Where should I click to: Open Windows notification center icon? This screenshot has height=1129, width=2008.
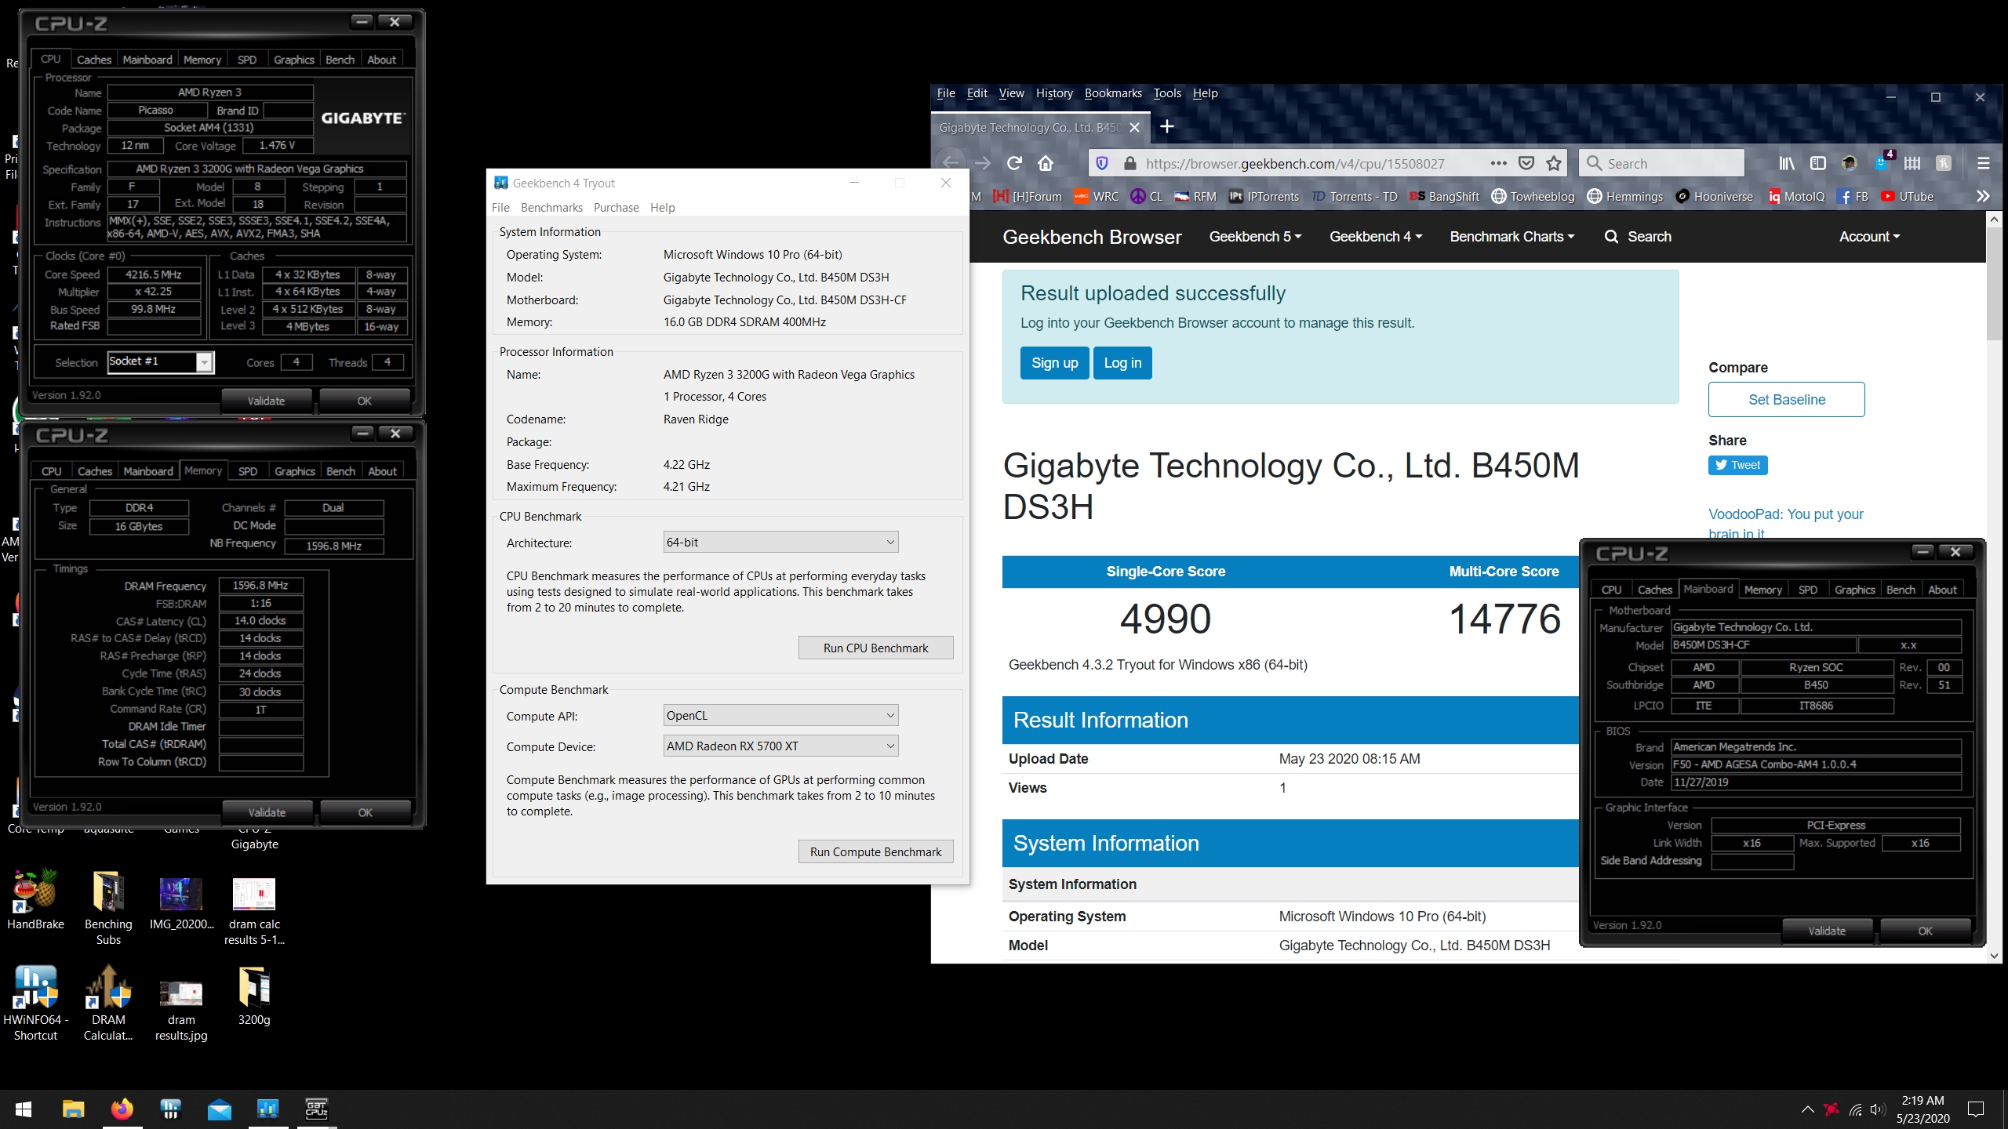1976,1109
